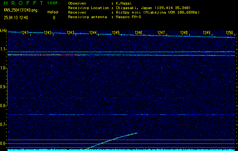Screen dimensions: 238x151
Task: Click the date stamp 25.04.13 12:40
Action: 16,18
